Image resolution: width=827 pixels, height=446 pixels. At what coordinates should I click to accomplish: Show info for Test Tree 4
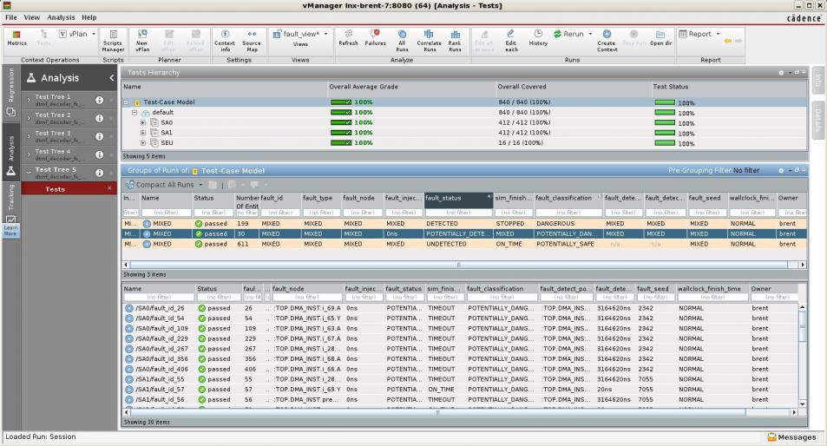(99, 154)
